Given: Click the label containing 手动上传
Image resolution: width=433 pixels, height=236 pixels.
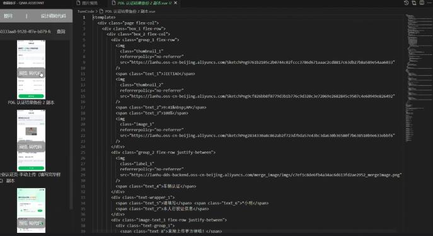Looking at the screenshot, I should pyautogui.click(x=30, y=177).
